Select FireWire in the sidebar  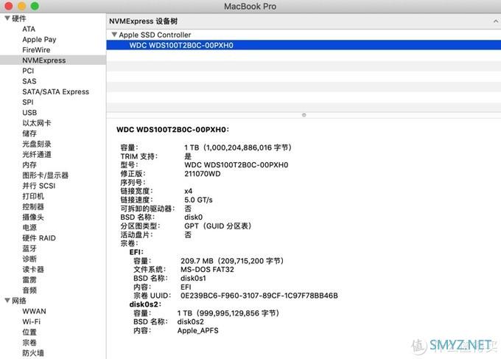pos(36,50)
